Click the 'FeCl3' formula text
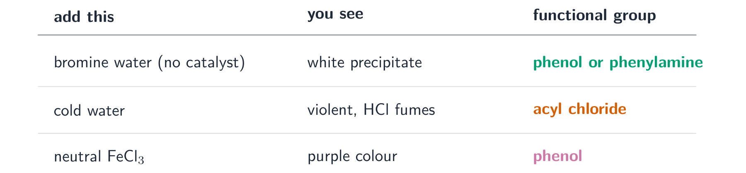Image resolution: width=746 pixels, height=173 pixels. [x=126, y=157]
